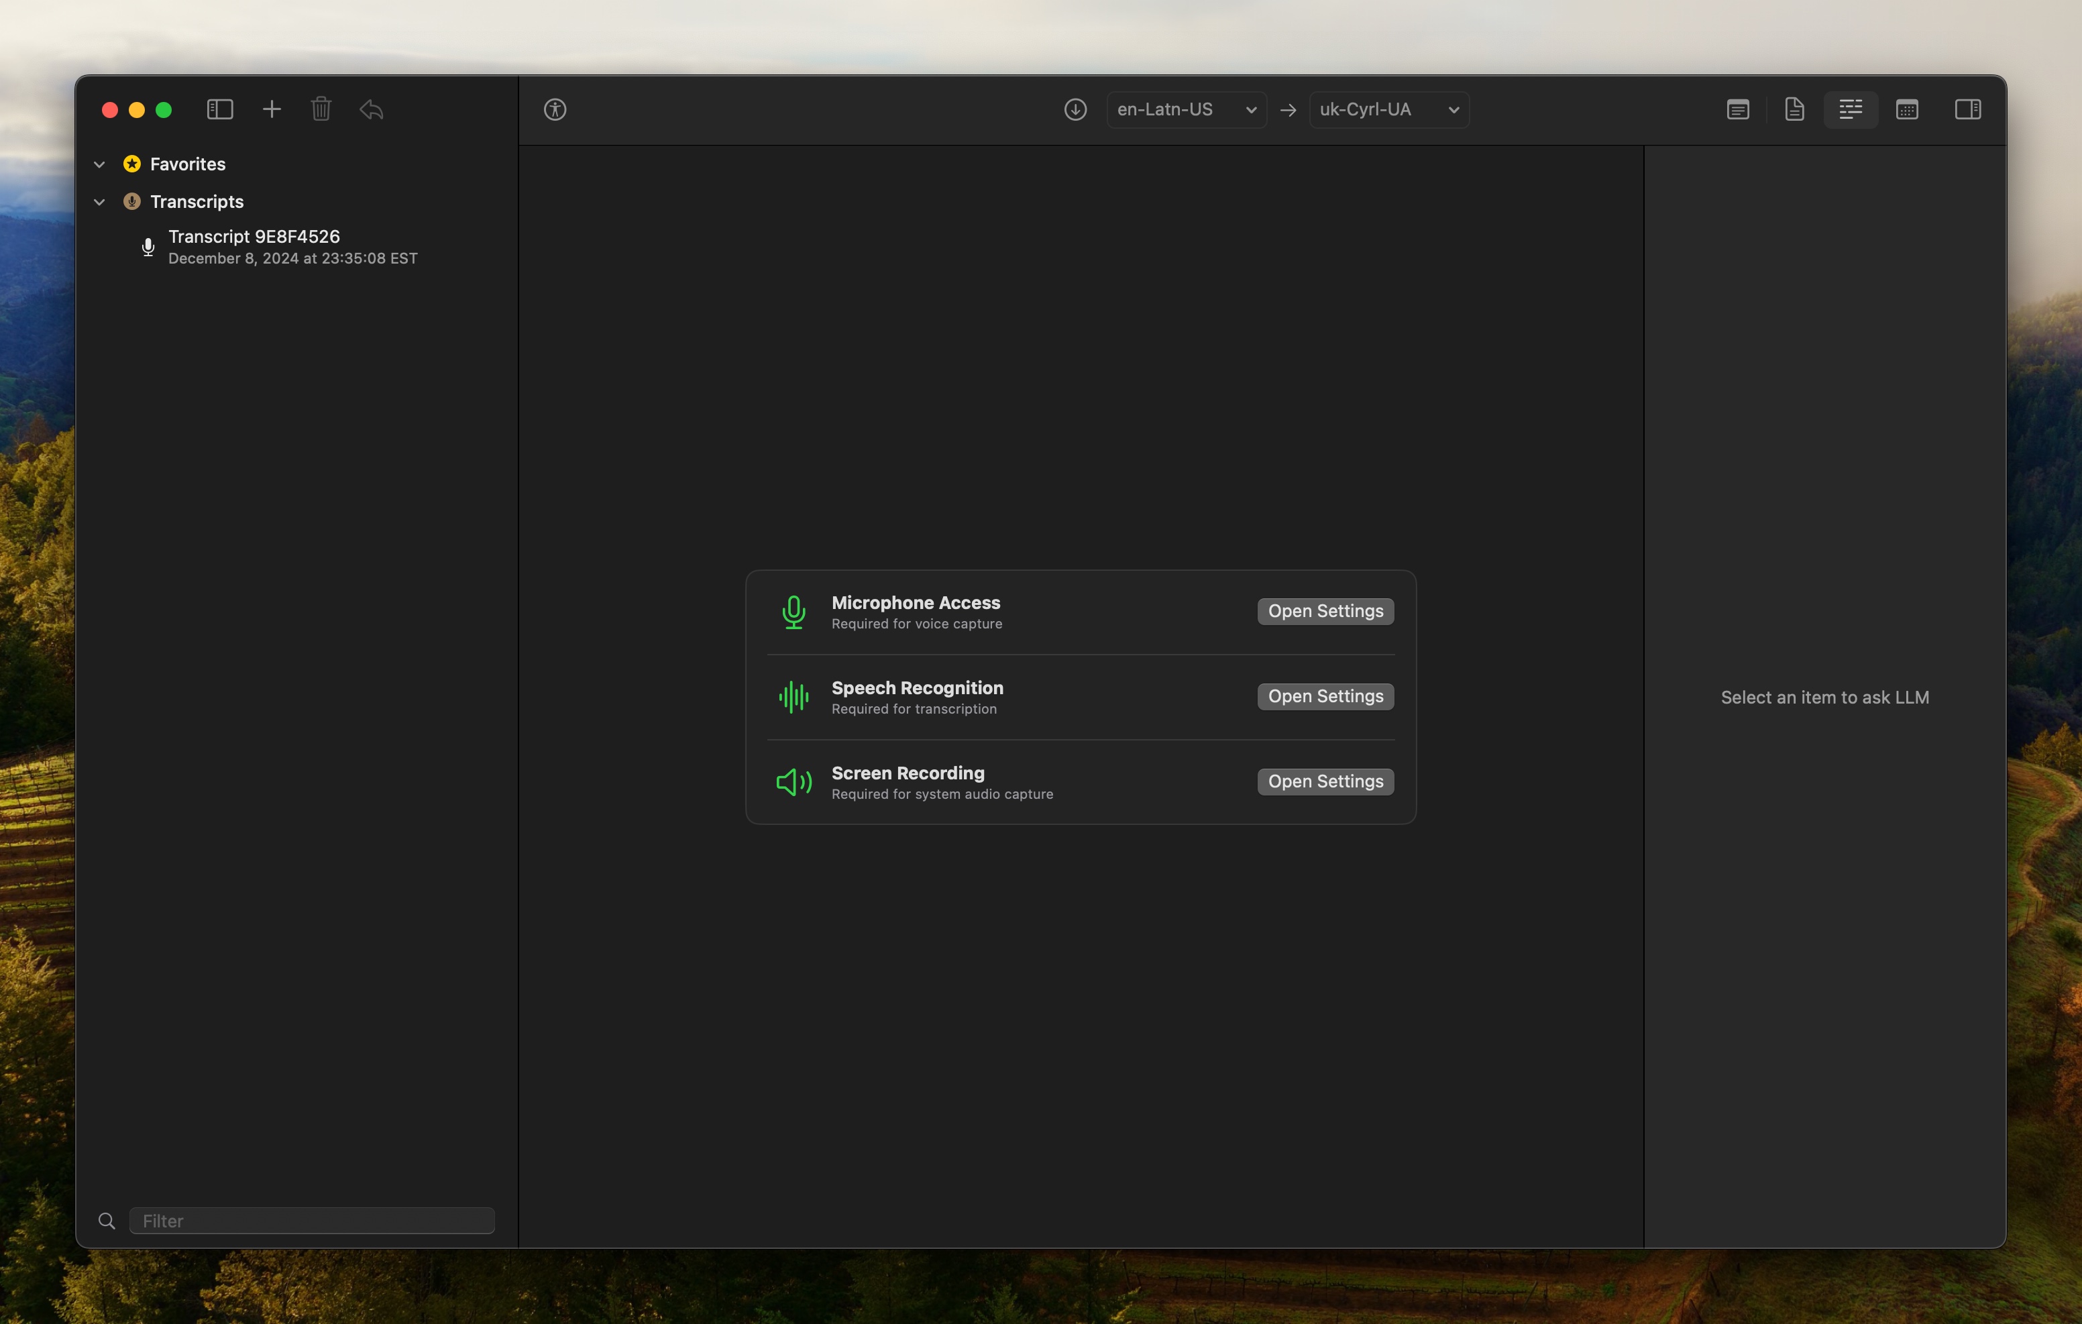Click the Speech Recognition title text

(918, 687)
